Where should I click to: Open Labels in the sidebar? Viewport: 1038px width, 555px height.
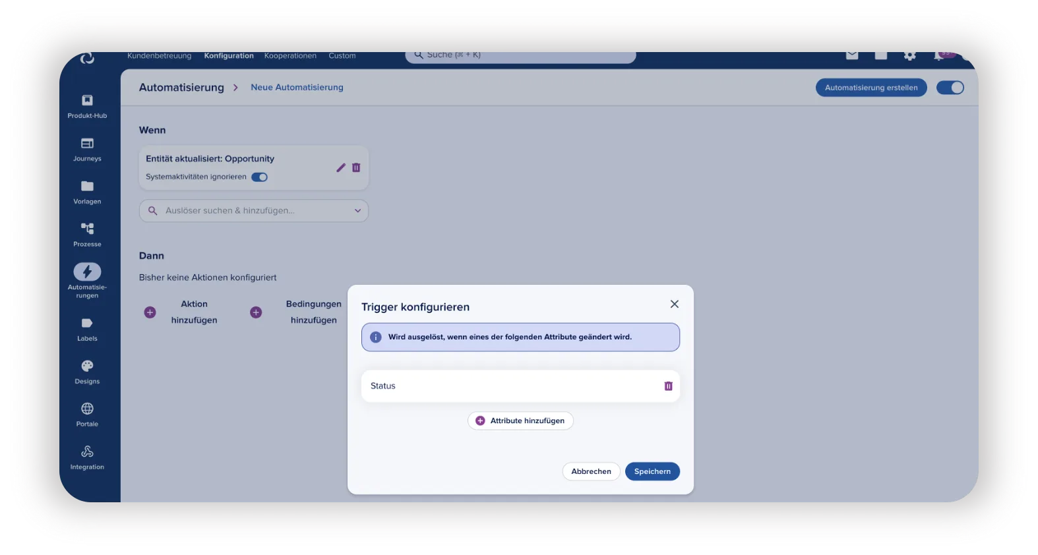click(87, 329)
